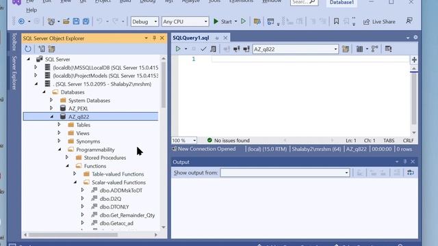Click the Navigate Backward arrow icon
The width and height of the screenshot is (438, 246).
coord(21,21)
